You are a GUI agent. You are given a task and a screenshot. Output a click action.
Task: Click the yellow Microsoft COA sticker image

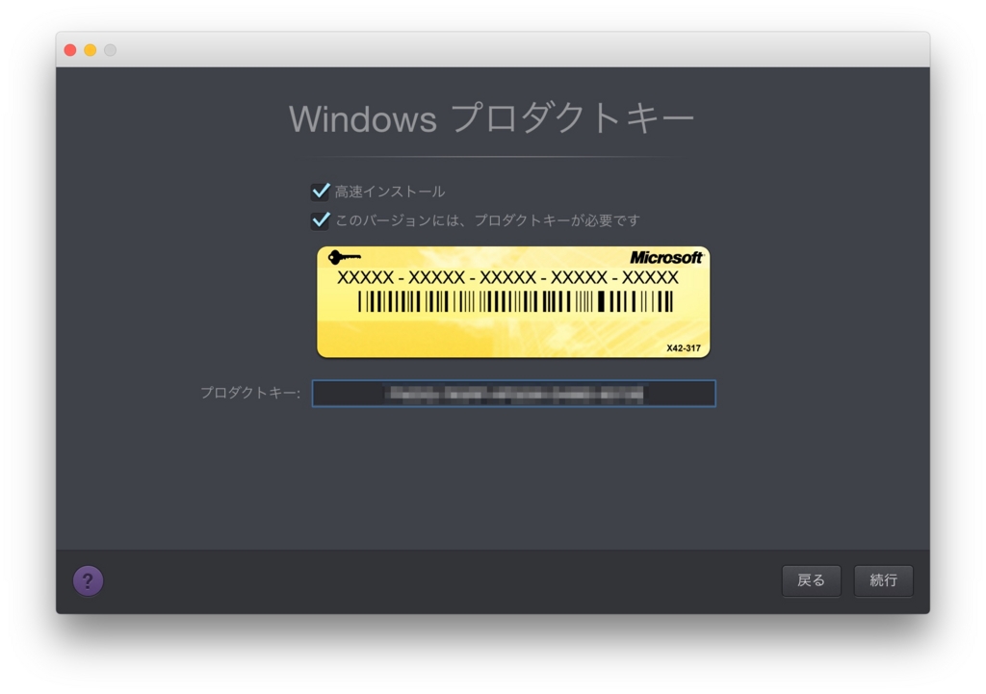(513, 301)
